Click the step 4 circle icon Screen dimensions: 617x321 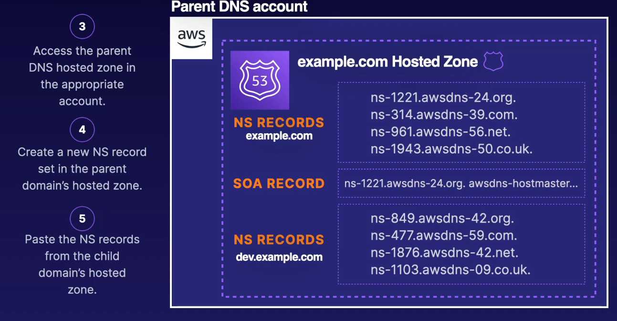(82, 130)
